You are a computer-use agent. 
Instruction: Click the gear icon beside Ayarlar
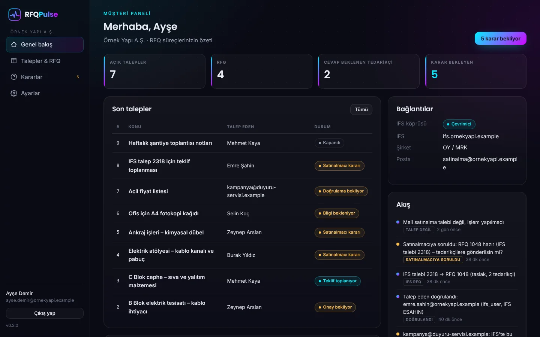click(14, 93)
